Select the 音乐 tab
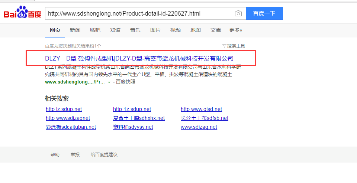357x183 pixels. [135, 30]
